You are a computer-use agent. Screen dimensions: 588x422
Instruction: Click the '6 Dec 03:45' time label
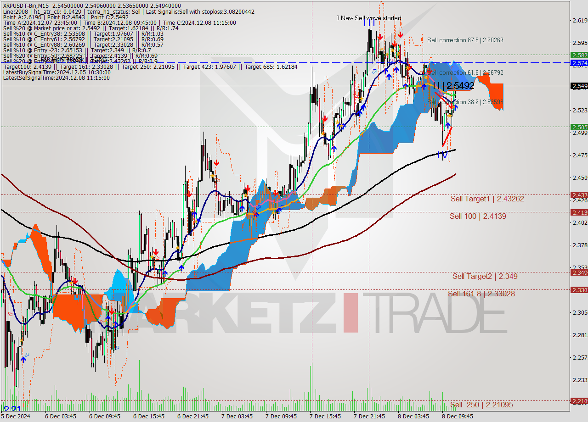click(61, 416)
